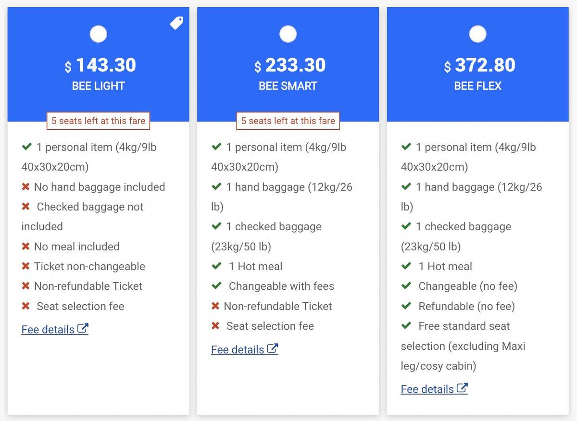Click green check beside Changeable with fees

click(x=216, y=286)
